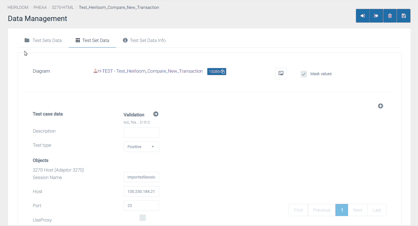
Task: Select the Test Set Data tab
Action: click(92, 40)
